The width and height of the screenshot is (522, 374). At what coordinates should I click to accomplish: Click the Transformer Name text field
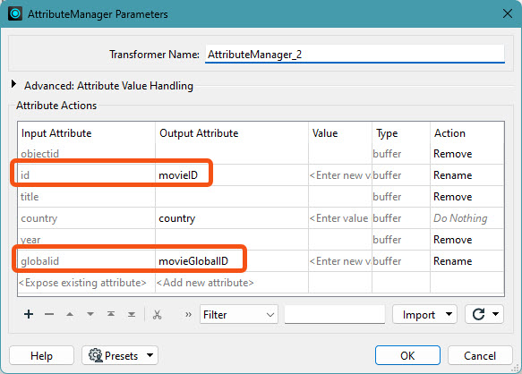(355, 54)
